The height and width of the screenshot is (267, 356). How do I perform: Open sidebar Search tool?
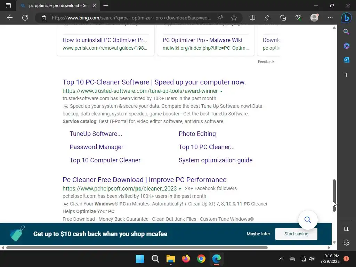[x=346, y=32]
